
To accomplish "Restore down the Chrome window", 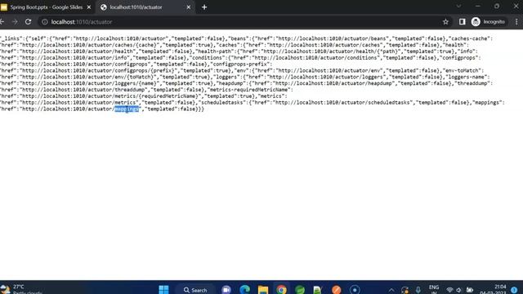I will (497, 6).
